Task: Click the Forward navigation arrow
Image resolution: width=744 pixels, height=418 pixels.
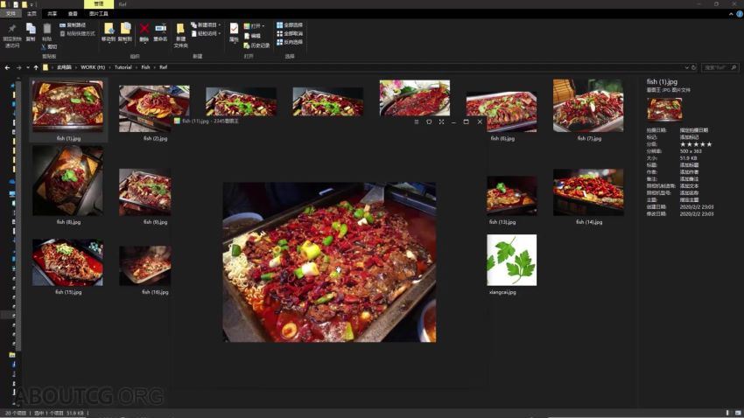Action: 19,67
